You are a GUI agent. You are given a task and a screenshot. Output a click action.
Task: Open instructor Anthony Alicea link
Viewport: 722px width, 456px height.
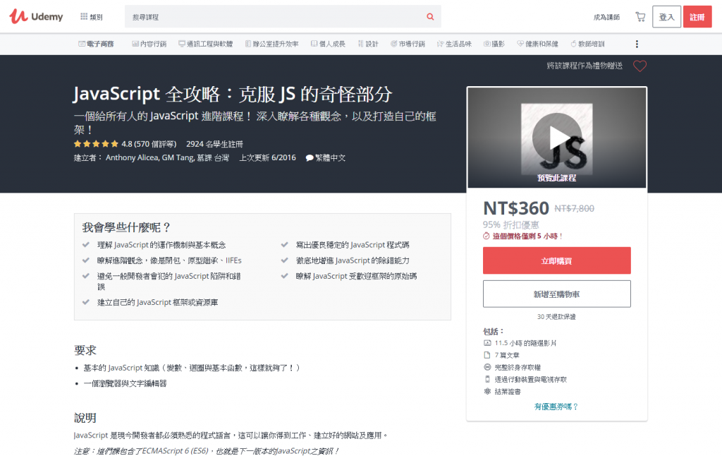tap(132, 157)
